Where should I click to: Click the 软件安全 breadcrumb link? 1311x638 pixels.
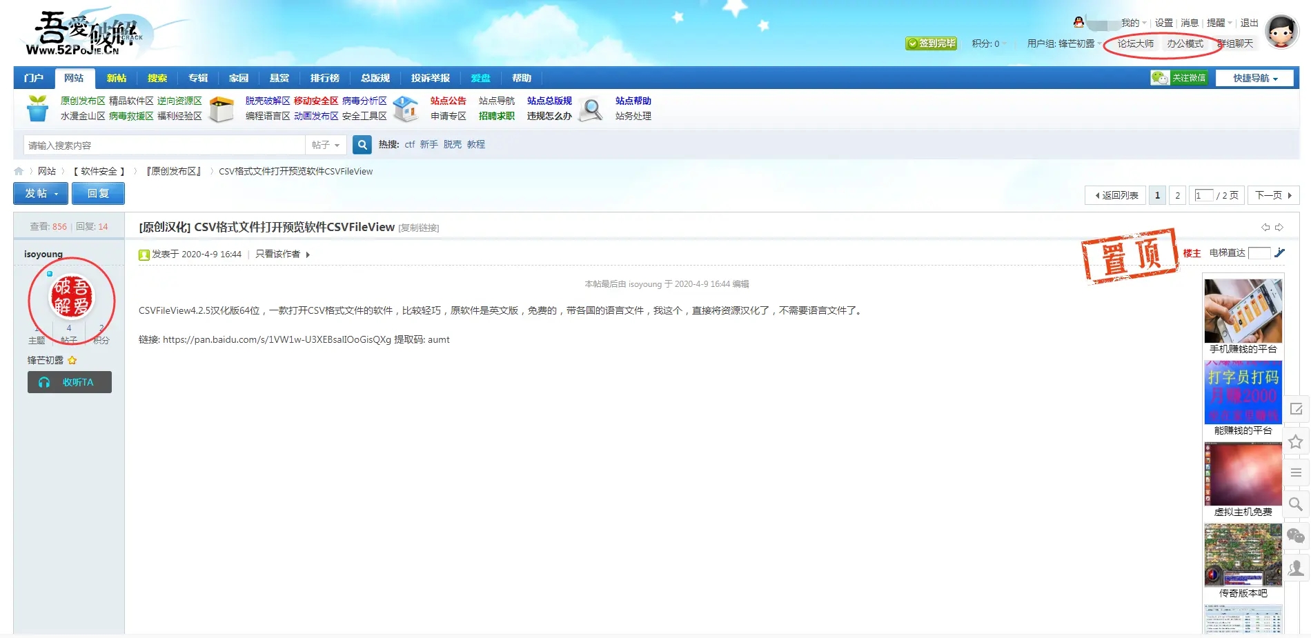[99, 171]
